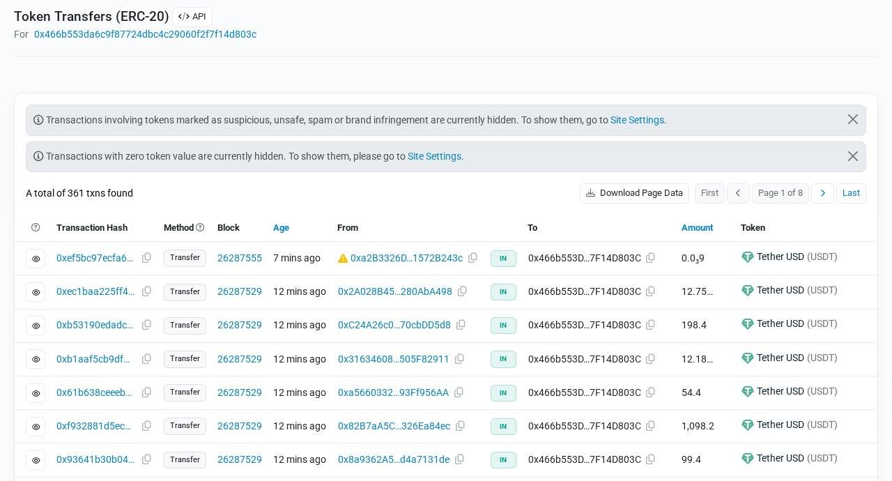
Task: Toggle the Amount column header
Action: click(x=697, y=227)
